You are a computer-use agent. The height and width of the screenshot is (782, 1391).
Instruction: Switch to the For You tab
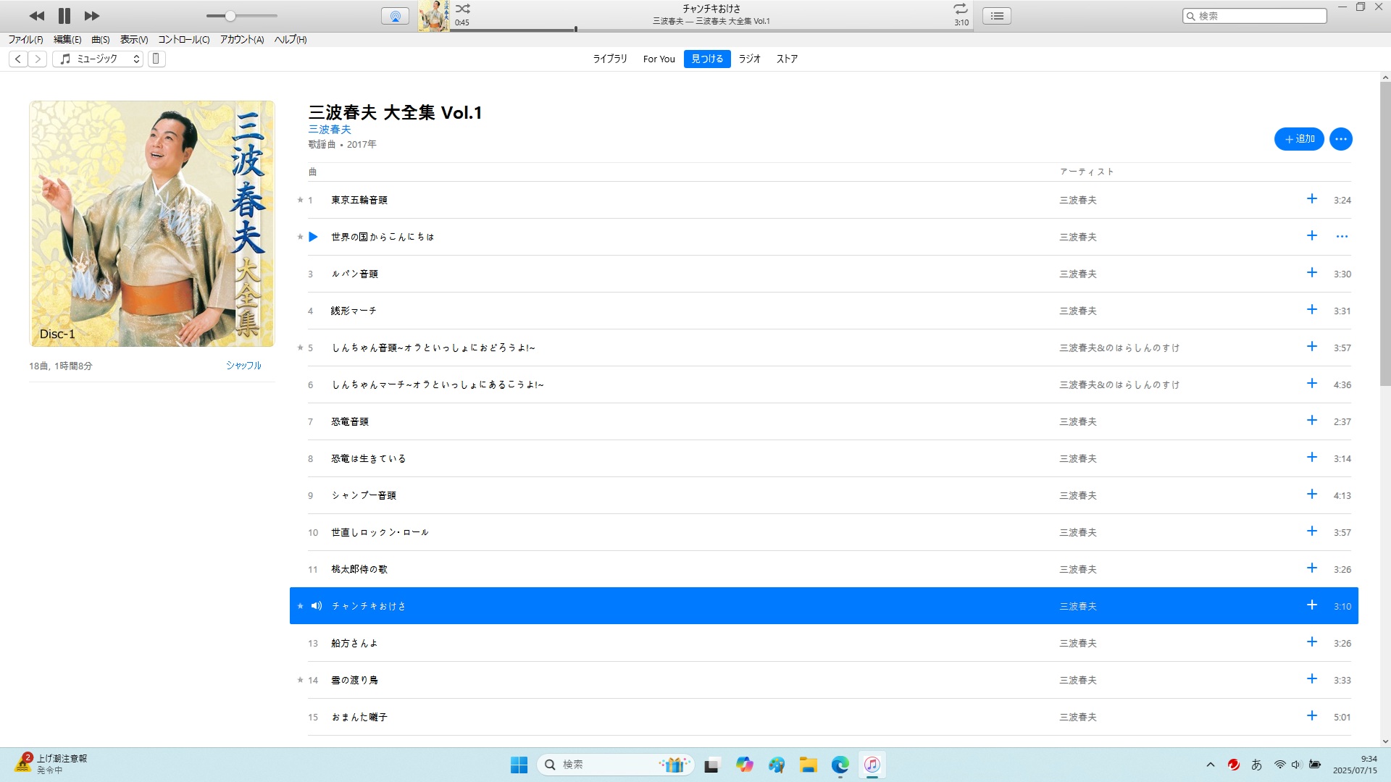pos(659,59)
